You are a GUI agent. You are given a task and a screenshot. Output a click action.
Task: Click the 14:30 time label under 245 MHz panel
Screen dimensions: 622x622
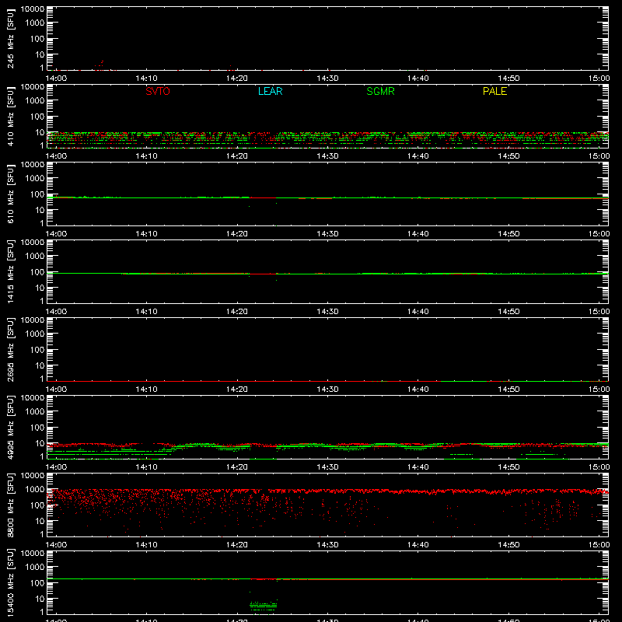click(327, 79)
